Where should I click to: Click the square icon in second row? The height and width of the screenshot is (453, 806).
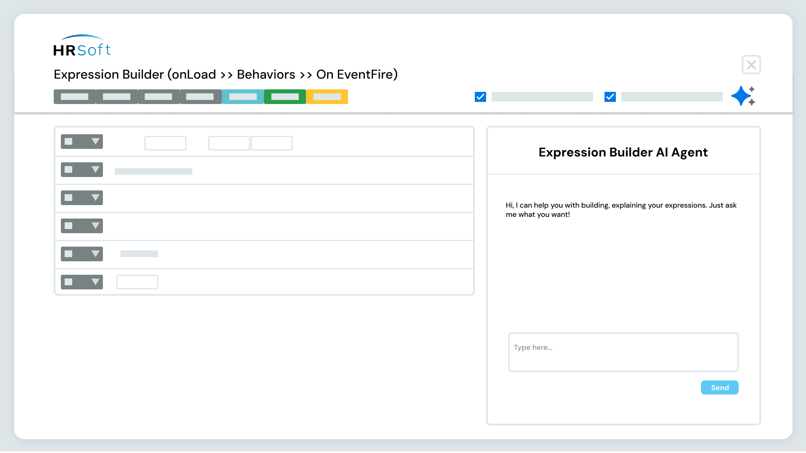tap(68, 170)
